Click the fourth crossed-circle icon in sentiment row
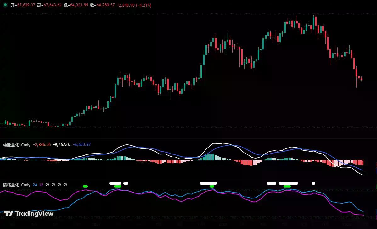 coord(65,185)
